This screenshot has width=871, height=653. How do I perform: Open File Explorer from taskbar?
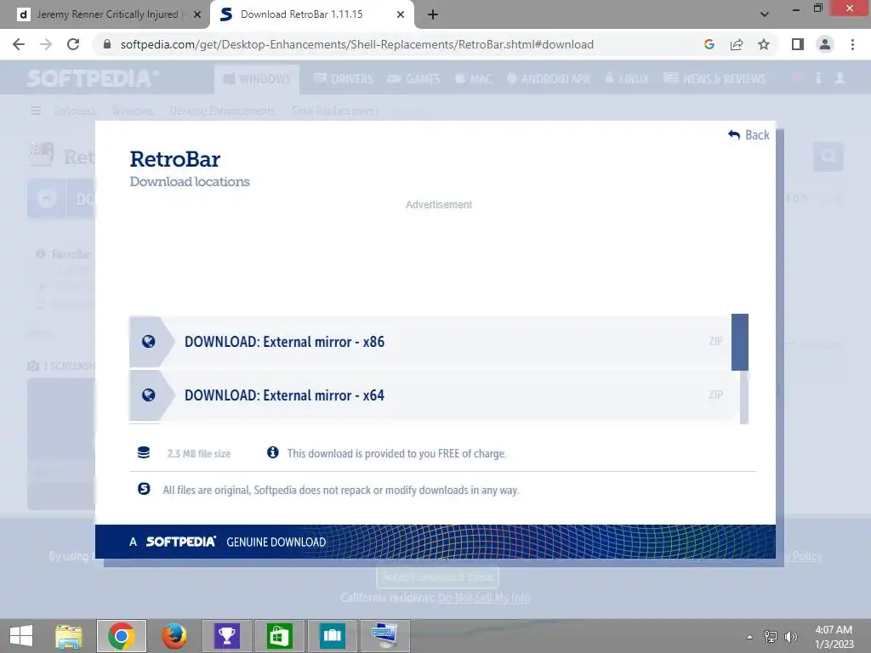tap(69, 636)
